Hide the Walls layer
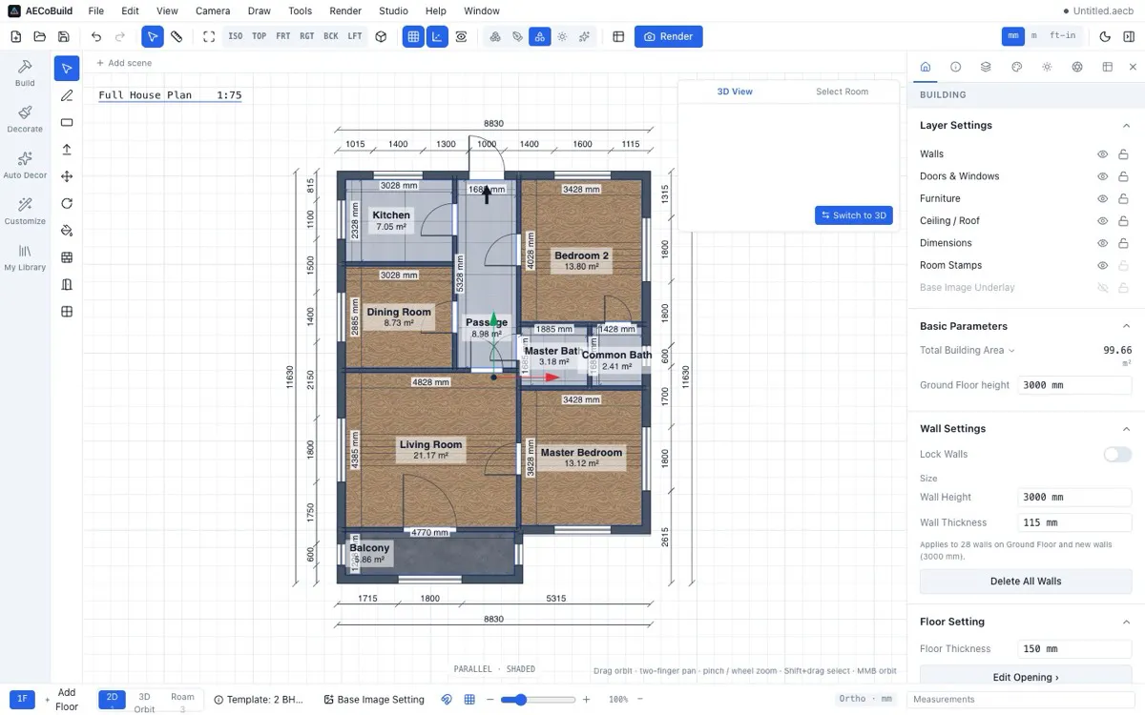 (1102, 154)
